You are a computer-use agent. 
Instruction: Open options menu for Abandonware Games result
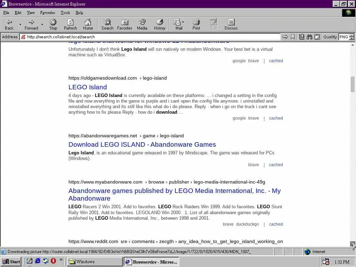(264, 165)
